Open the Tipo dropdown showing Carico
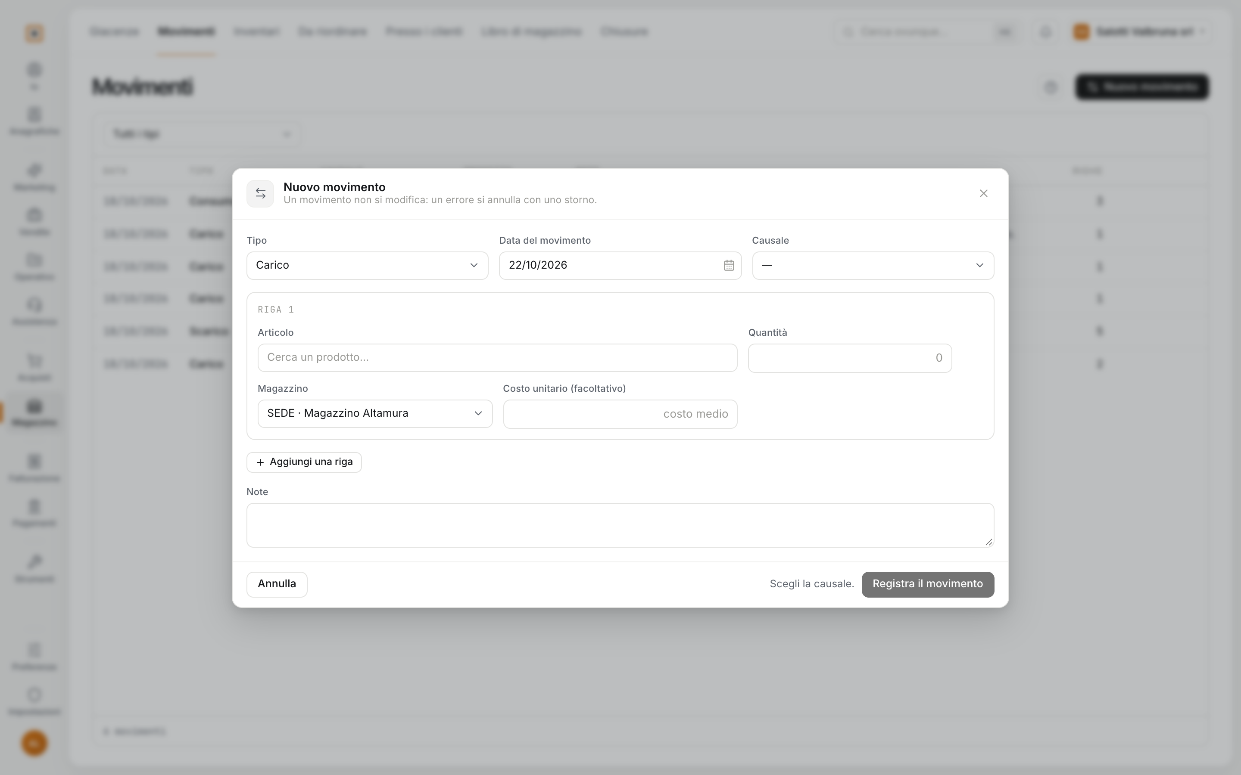Viewport: 1241px width, 775px height. [367, 266]
